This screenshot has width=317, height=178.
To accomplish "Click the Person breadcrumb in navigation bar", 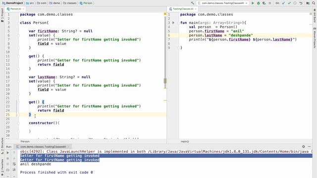I will [86, 3].
